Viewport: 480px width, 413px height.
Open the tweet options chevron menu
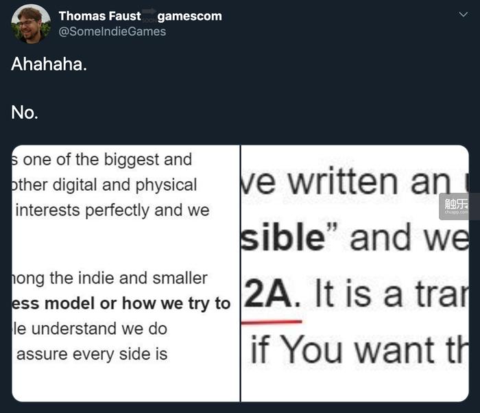tap(462, 14)
